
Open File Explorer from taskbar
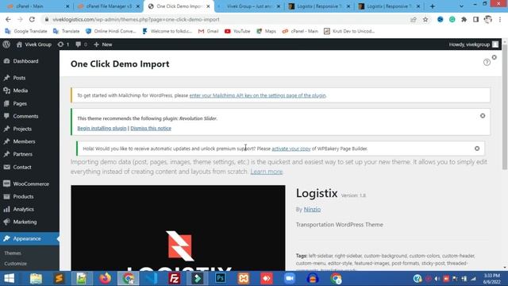[x=36, y=279]
